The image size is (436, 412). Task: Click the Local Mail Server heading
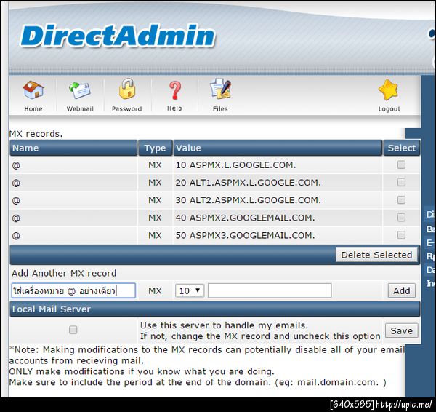[52, 309]
